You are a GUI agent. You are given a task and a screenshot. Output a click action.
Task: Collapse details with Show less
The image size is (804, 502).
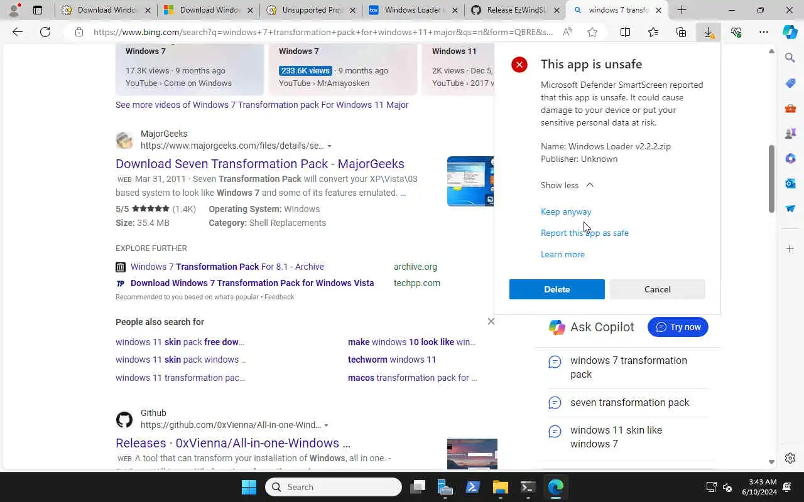567,185
